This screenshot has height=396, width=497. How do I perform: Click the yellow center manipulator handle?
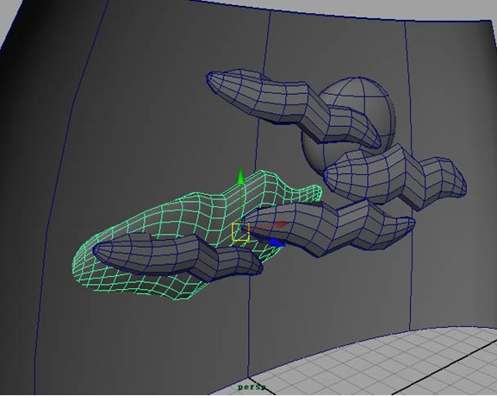point(240,232)
